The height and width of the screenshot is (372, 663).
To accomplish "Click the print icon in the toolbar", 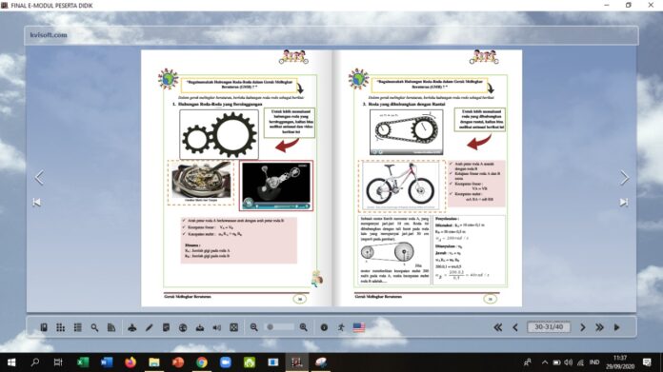I will pyautogui.click(x=131, y=327).
